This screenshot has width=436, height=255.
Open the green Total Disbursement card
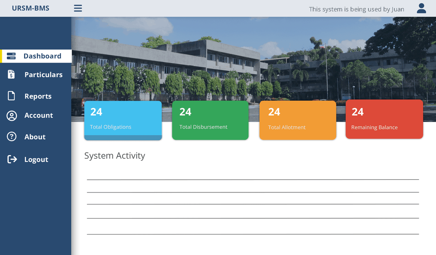click(210, 120)
